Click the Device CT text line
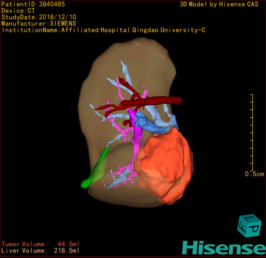This screenshot has height=258, width=266. click(x=18, y=11)
